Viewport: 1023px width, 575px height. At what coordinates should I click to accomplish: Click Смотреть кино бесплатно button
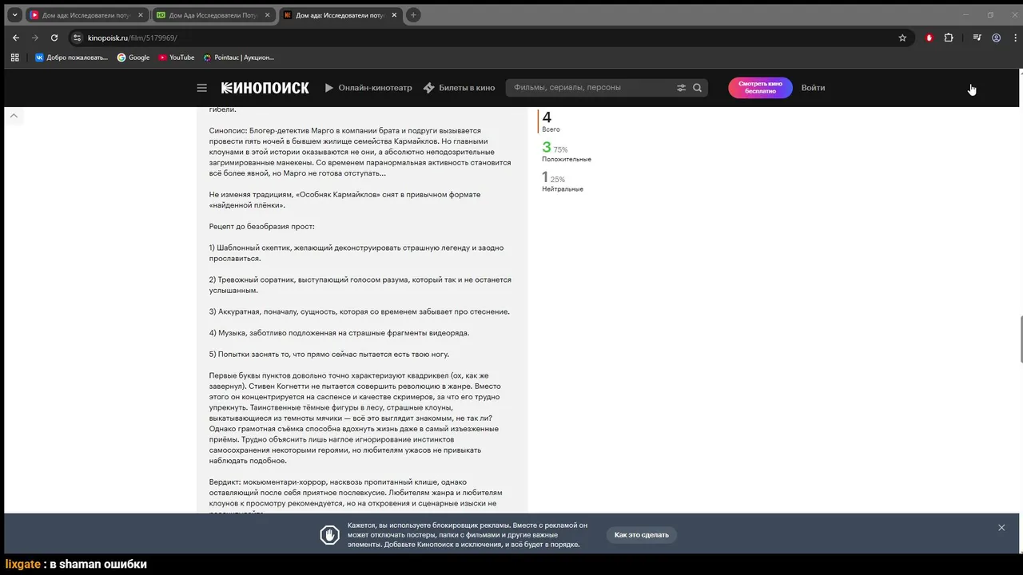tap(760, 88)
